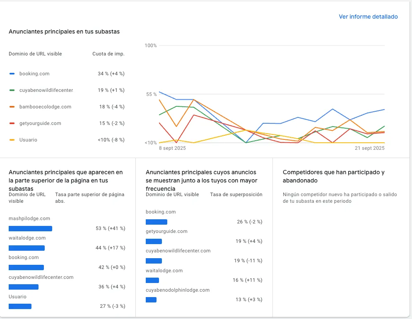This screenshot has height=319, width=412.
Task: Click the blue booking.com legend swatch
Action: click(x=12, y=74)
